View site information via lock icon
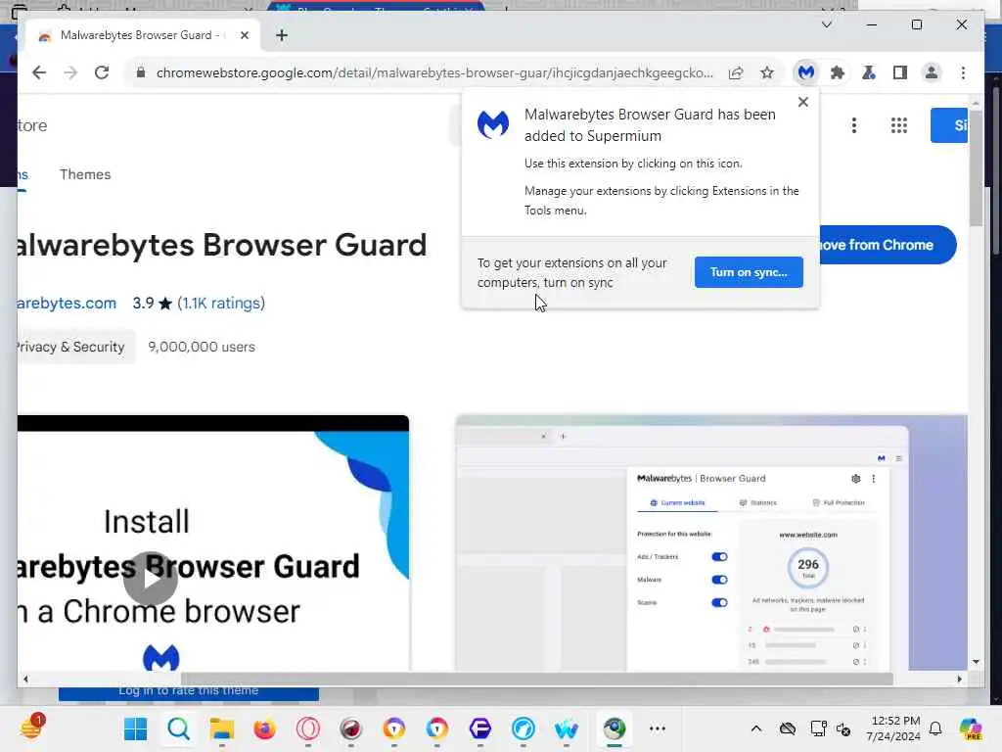Screen dimensions: 1002x752 pos(141,72)
